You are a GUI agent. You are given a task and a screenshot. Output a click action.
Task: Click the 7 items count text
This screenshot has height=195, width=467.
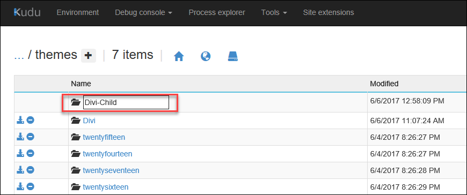(x=133, y=55)
